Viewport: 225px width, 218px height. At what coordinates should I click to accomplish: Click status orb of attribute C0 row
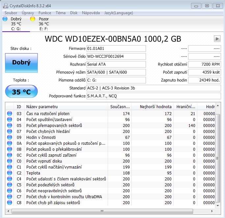(10, 161)
